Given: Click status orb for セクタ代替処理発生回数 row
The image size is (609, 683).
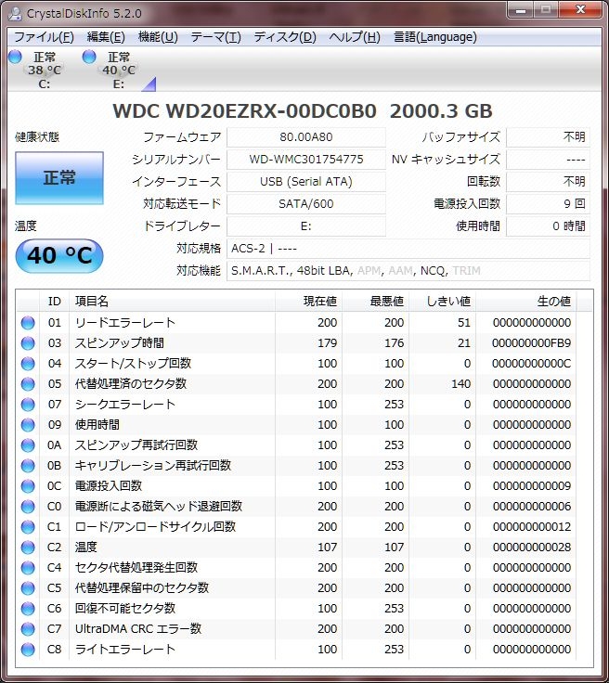Looking at the screenshot, I should [28, 568].
